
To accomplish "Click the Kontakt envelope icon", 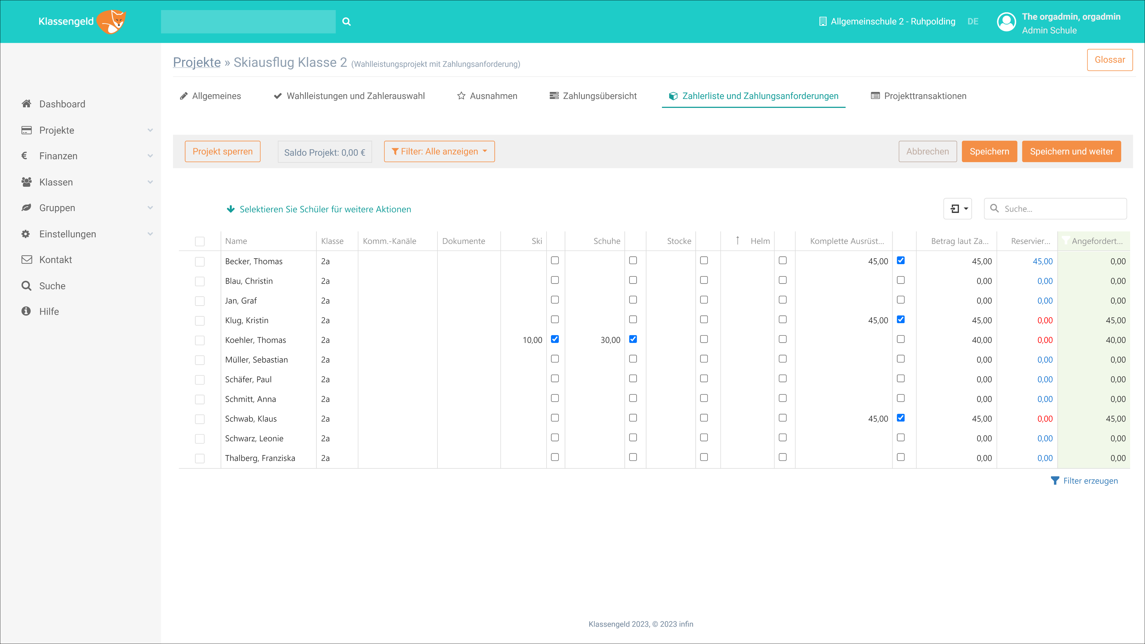I will (27, 260).
